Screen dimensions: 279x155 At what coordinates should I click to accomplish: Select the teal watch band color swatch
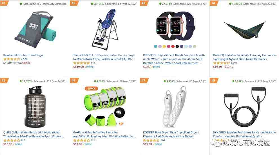point(155,47)
